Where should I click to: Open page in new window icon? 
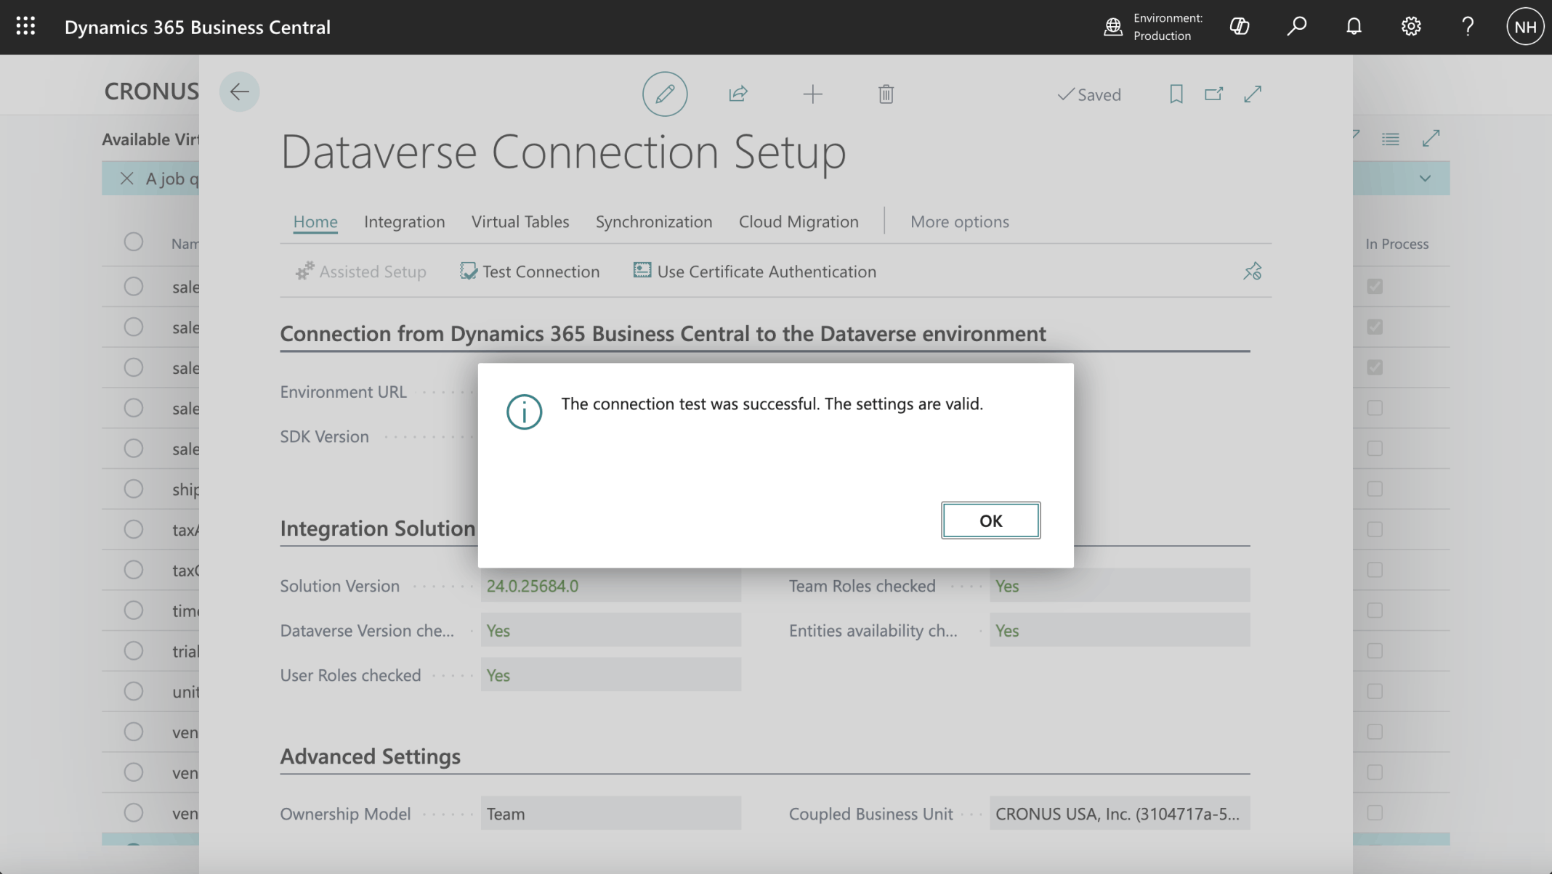1213,94
